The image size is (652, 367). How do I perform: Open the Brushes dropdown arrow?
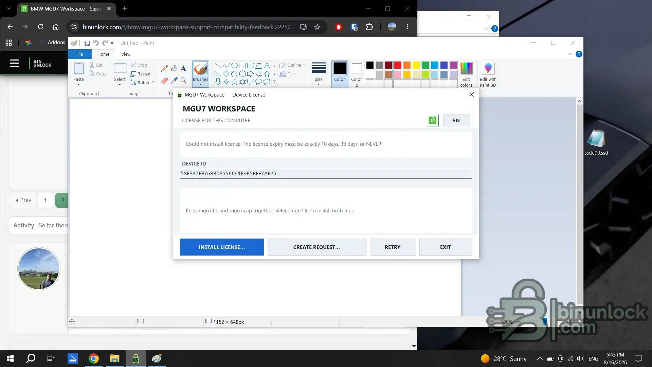point(200,84)
